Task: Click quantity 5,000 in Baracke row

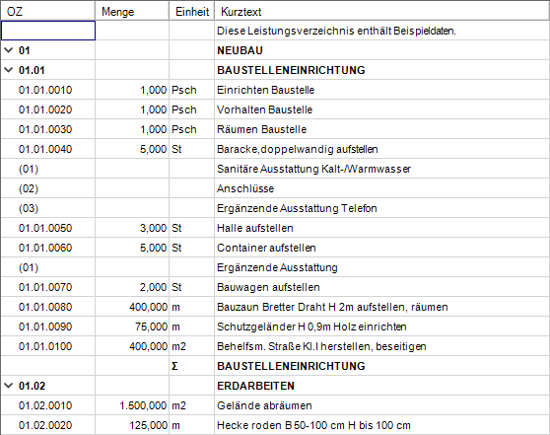Action: pos(154,149)
